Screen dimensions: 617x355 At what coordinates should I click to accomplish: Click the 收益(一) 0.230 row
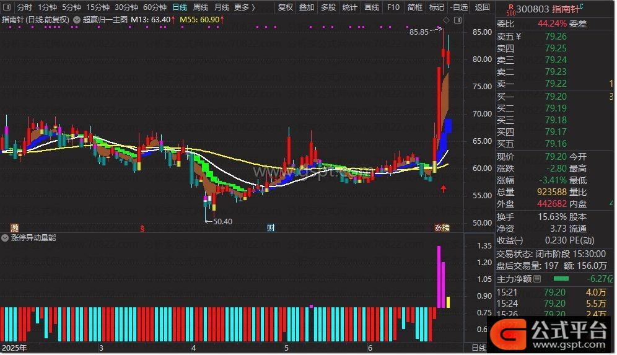532,240
